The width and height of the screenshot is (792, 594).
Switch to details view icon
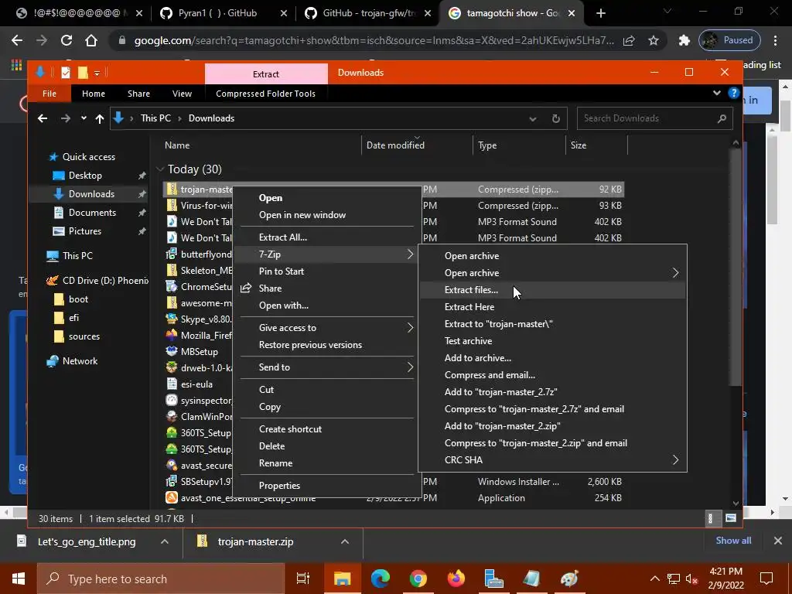710,518
